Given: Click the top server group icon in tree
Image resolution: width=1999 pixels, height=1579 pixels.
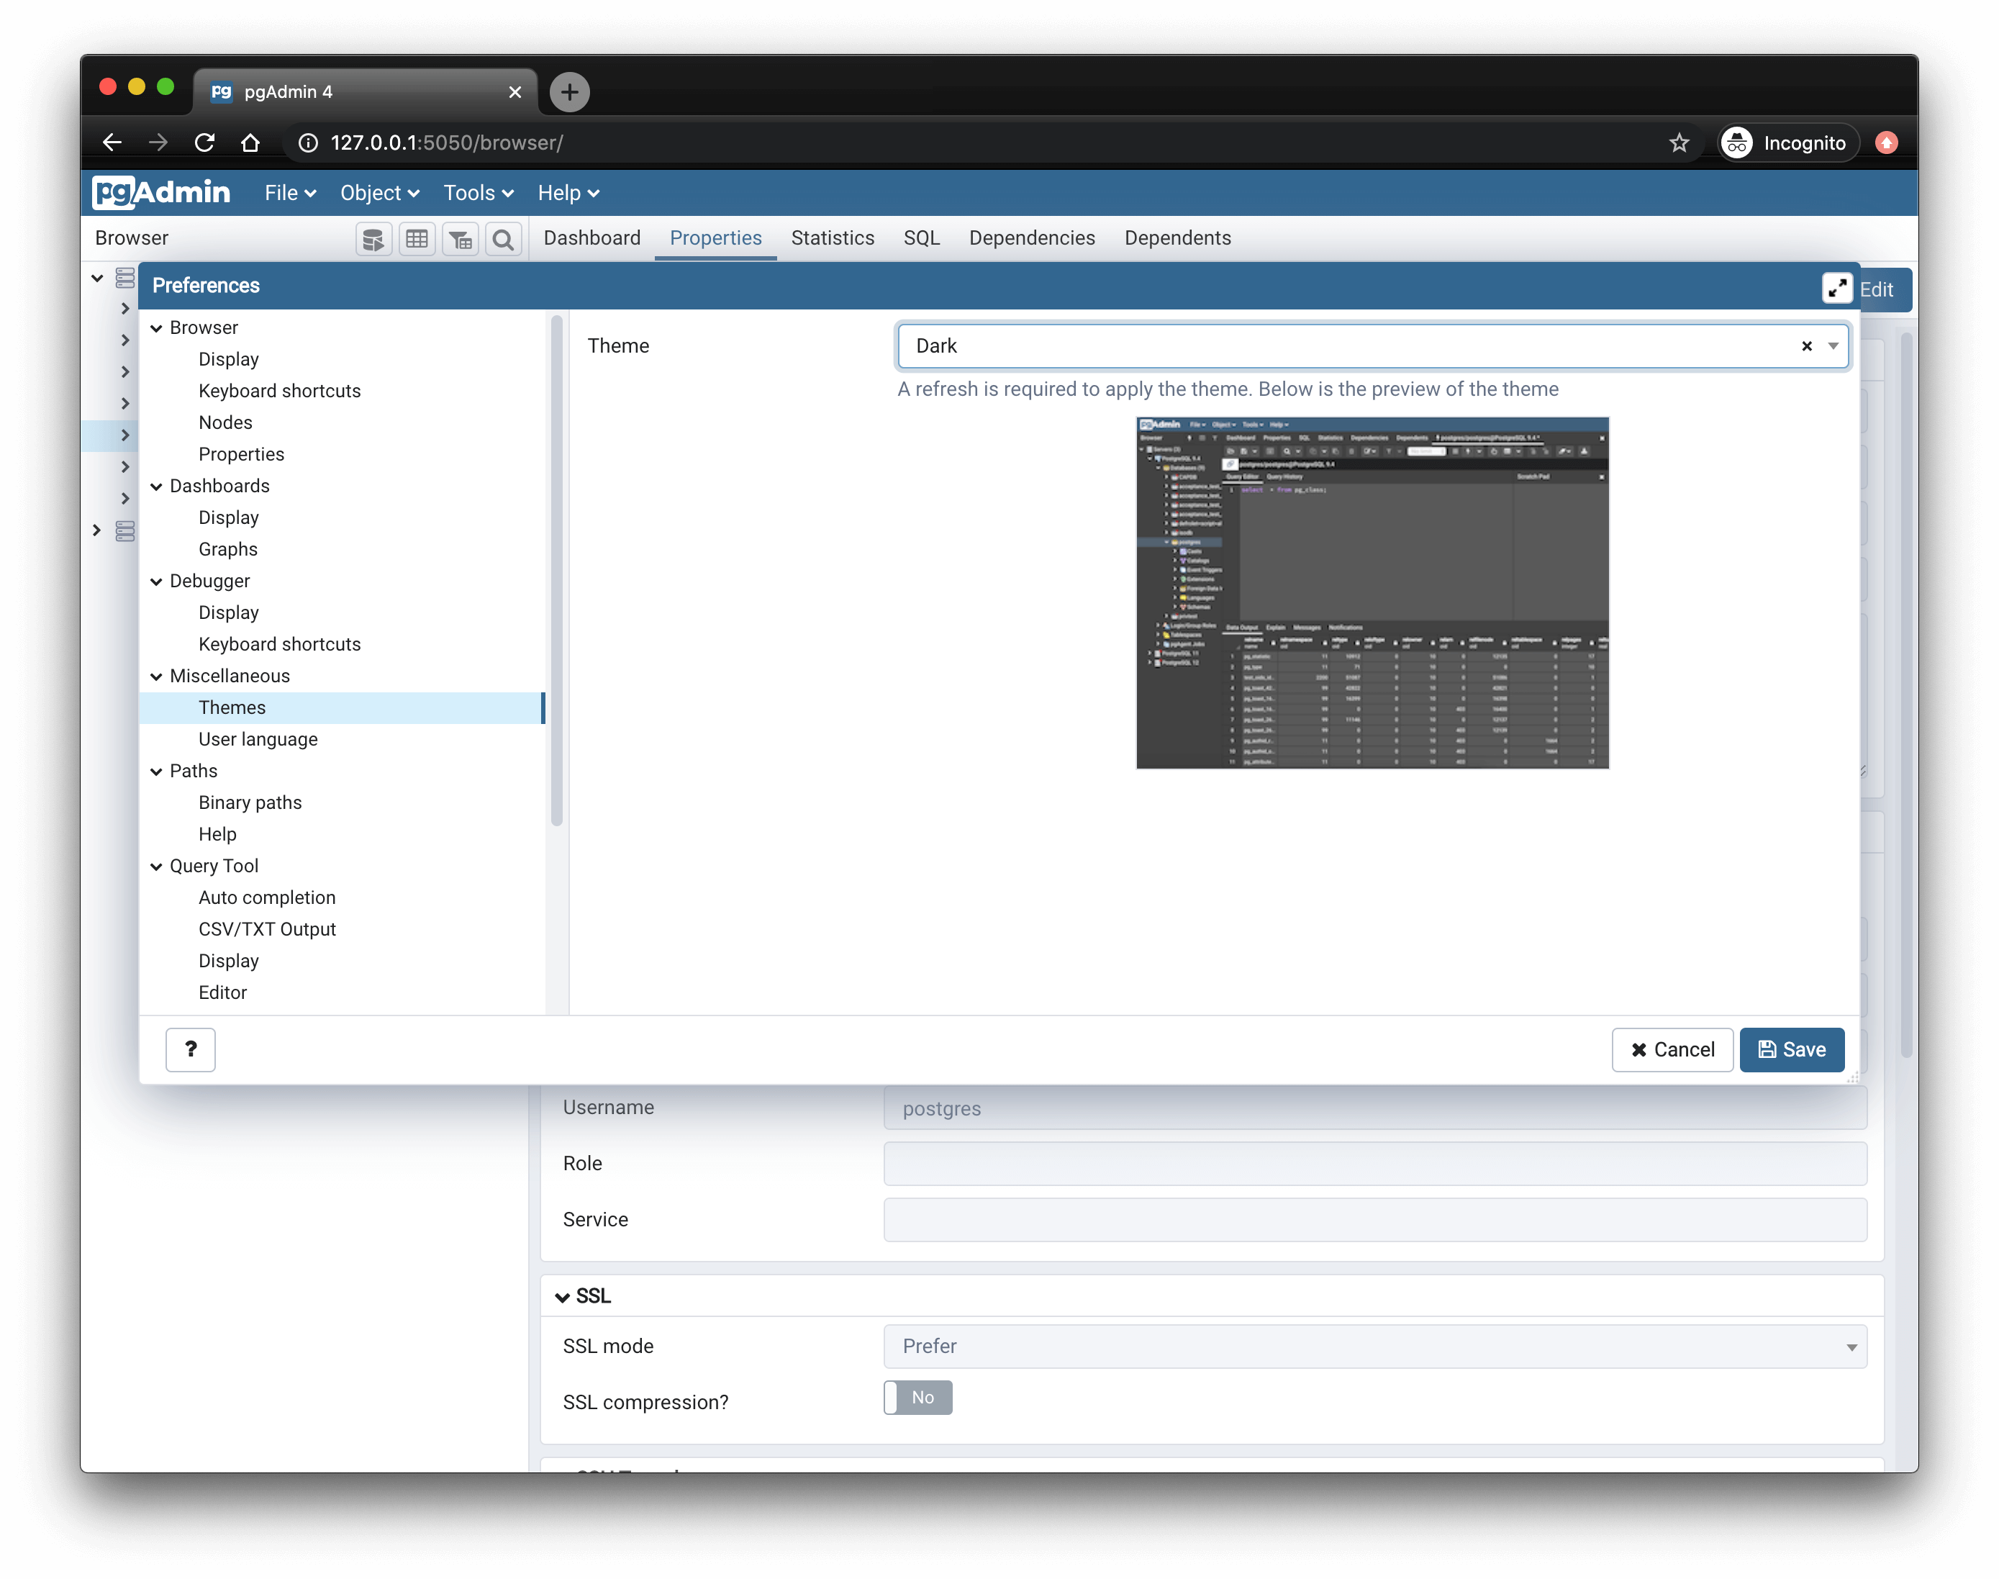Looking at the screenshot, I should point(124,277).
